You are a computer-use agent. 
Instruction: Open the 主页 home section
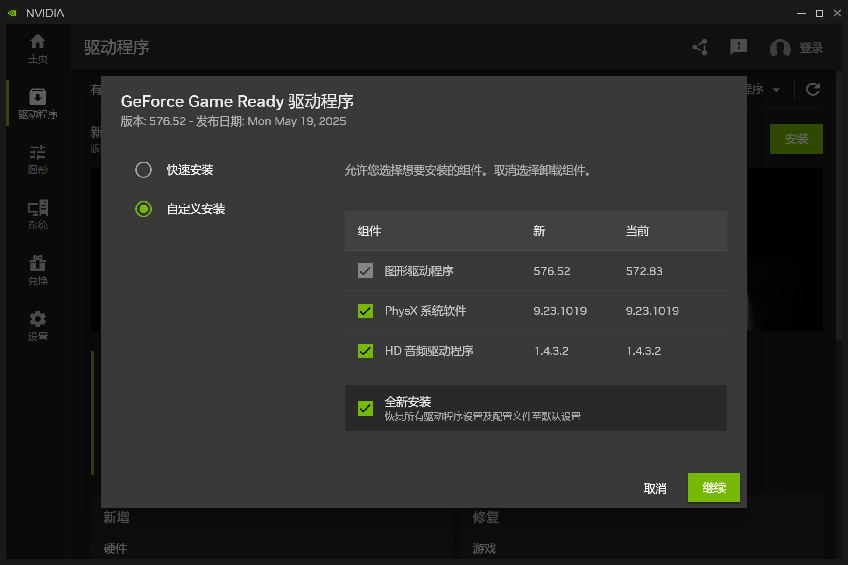click(37, 49)
